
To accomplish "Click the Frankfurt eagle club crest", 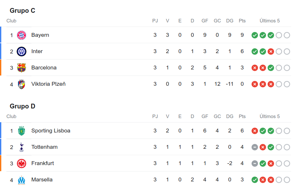I will click(x=22, y=163).
